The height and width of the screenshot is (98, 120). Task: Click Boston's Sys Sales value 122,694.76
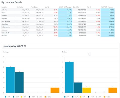(82, 16)
